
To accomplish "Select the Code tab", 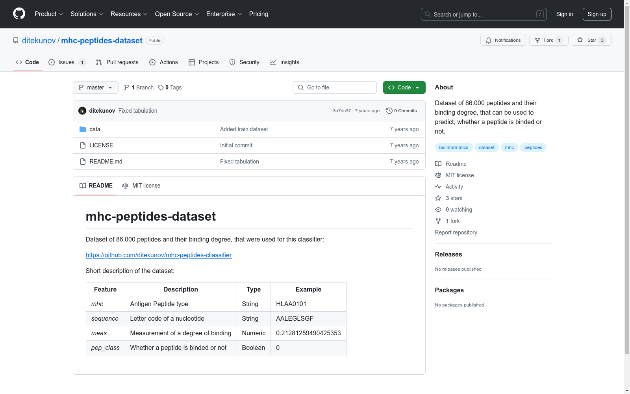I will coord(28,62).
